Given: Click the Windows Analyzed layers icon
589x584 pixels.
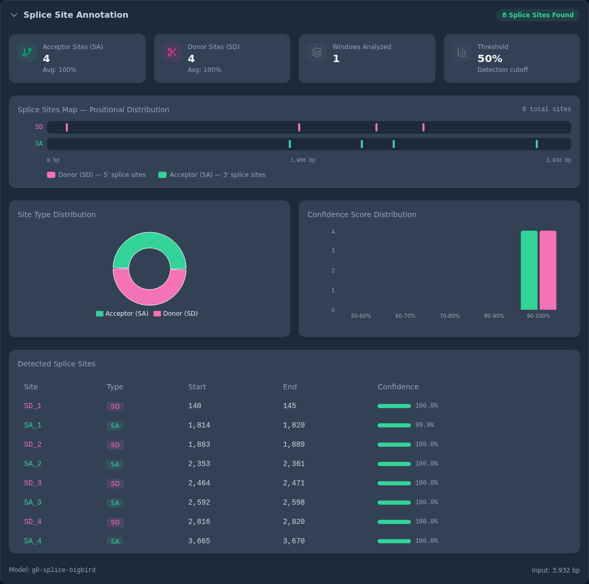Looking at the screenshot, I should coord(317,52).
